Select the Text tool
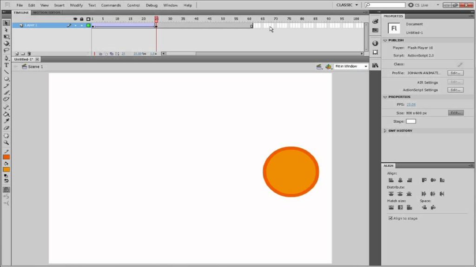The image size is (476, 267). coord(6,65)
